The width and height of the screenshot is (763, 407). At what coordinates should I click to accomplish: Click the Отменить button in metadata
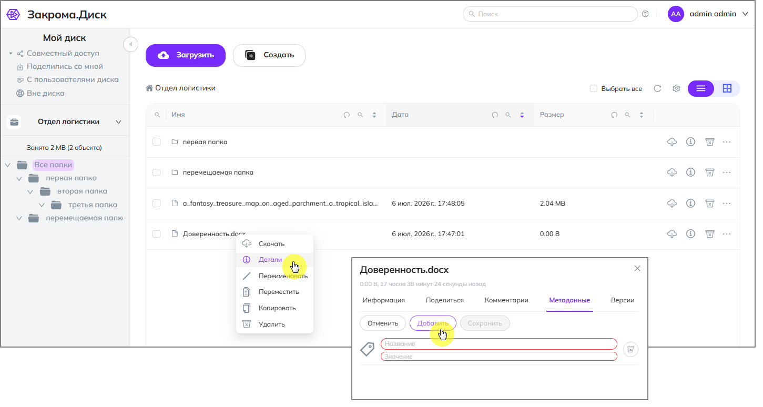[x=383, y=323]
